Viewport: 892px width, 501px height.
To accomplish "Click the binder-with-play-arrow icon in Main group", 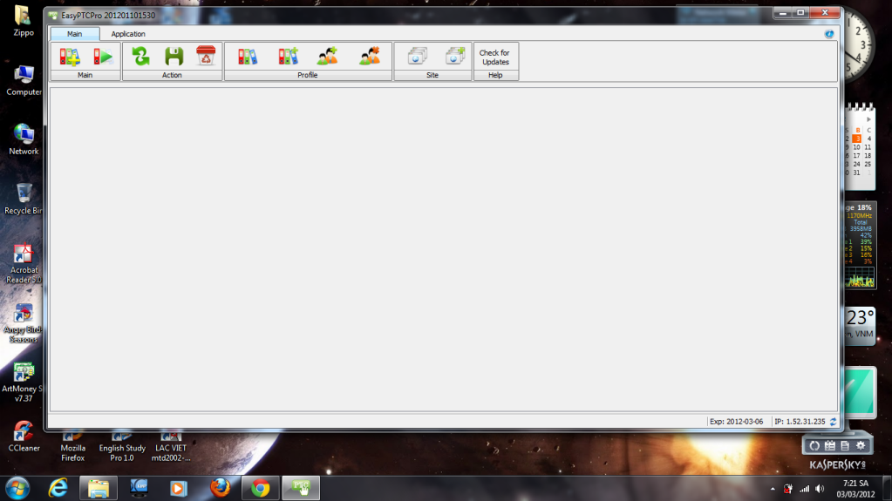I will point(103,57).
